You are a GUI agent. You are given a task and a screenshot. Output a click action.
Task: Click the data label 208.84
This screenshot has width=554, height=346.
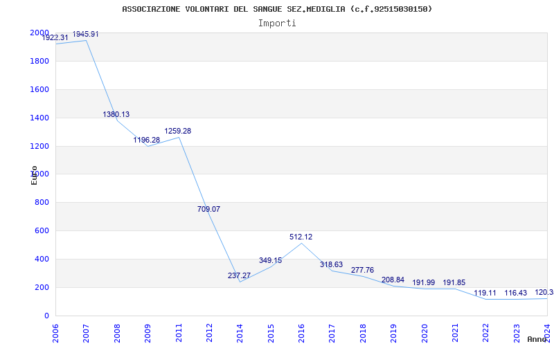point(393,280)
